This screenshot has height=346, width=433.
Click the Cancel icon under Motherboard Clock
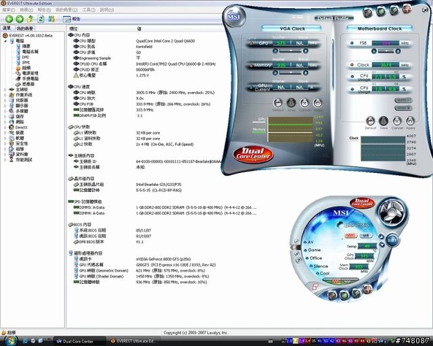397,121
